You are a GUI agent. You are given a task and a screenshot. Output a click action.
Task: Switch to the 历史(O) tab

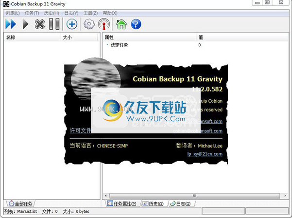153,203
